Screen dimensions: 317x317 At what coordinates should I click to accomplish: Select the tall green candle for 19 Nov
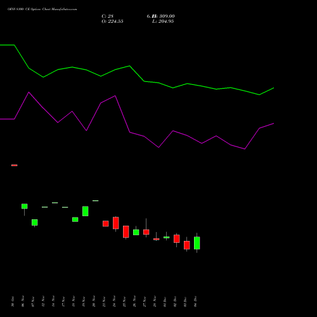86,211
